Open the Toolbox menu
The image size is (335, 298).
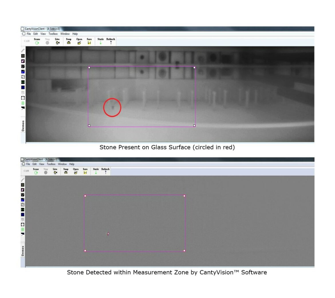coord(53,34)
